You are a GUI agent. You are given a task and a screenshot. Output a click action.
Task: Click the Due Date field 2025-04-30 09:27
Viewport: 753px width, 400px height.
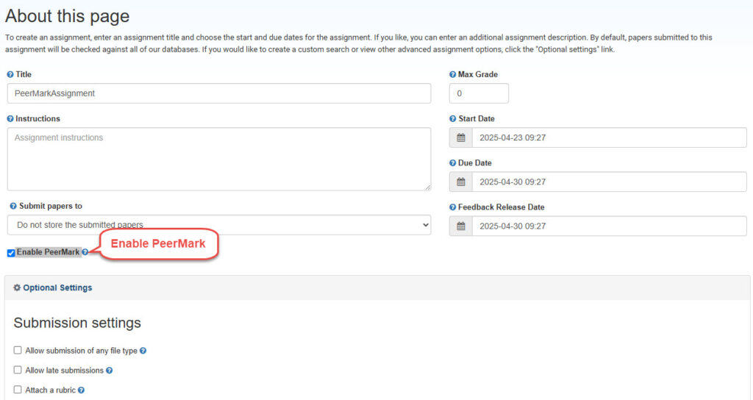point(609,182)
